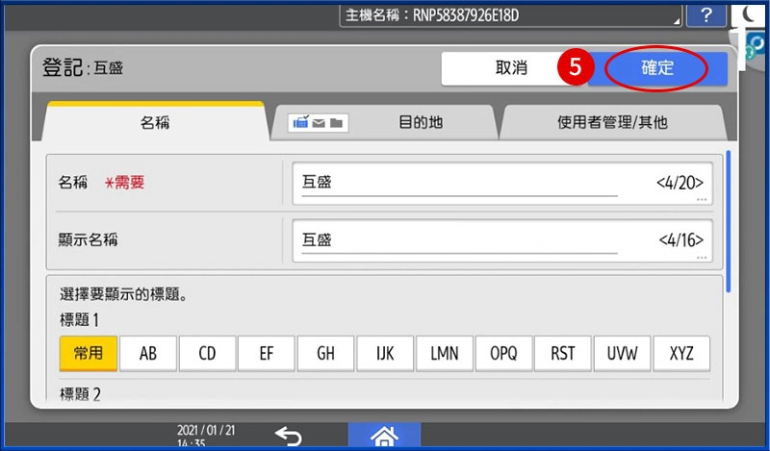Select the IJK title key
Screen dimensions: 770x451
coord(385,353)
